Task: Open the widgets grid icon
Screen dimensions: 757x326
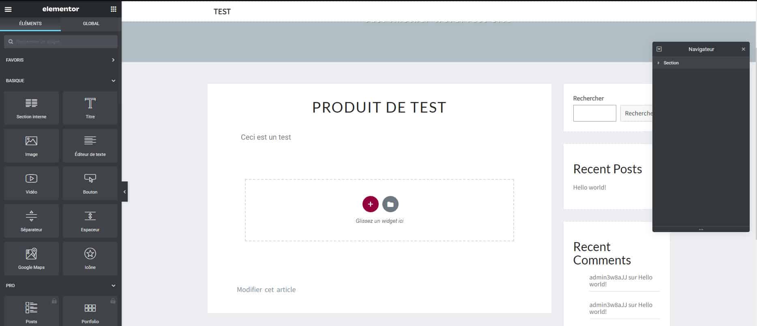Action: (x=113, y=9)
